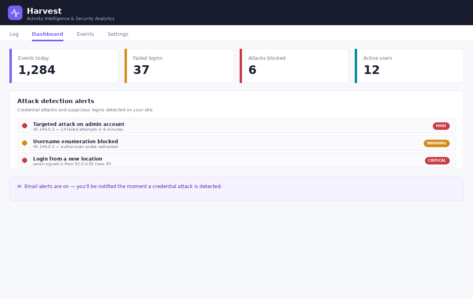Click the failed logins value 37

click(142, 70)
